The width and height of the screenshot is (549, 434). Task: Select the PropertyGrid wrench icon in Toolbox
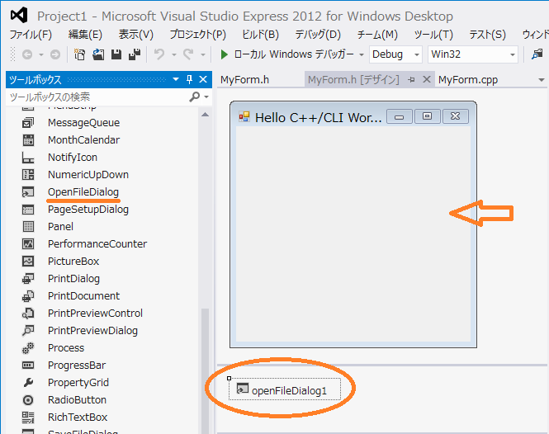click(28, 383)
